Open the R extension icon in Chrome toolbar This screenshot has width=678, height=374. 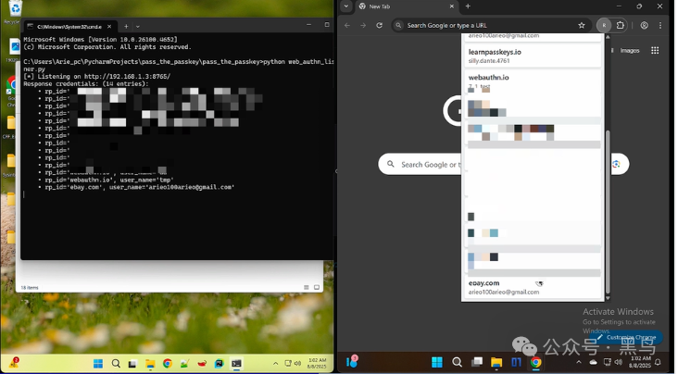[604, 26]
